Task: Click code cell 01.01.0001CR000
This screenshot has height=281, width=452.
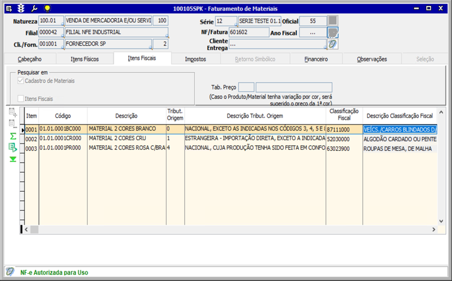Action: (63, 139)
